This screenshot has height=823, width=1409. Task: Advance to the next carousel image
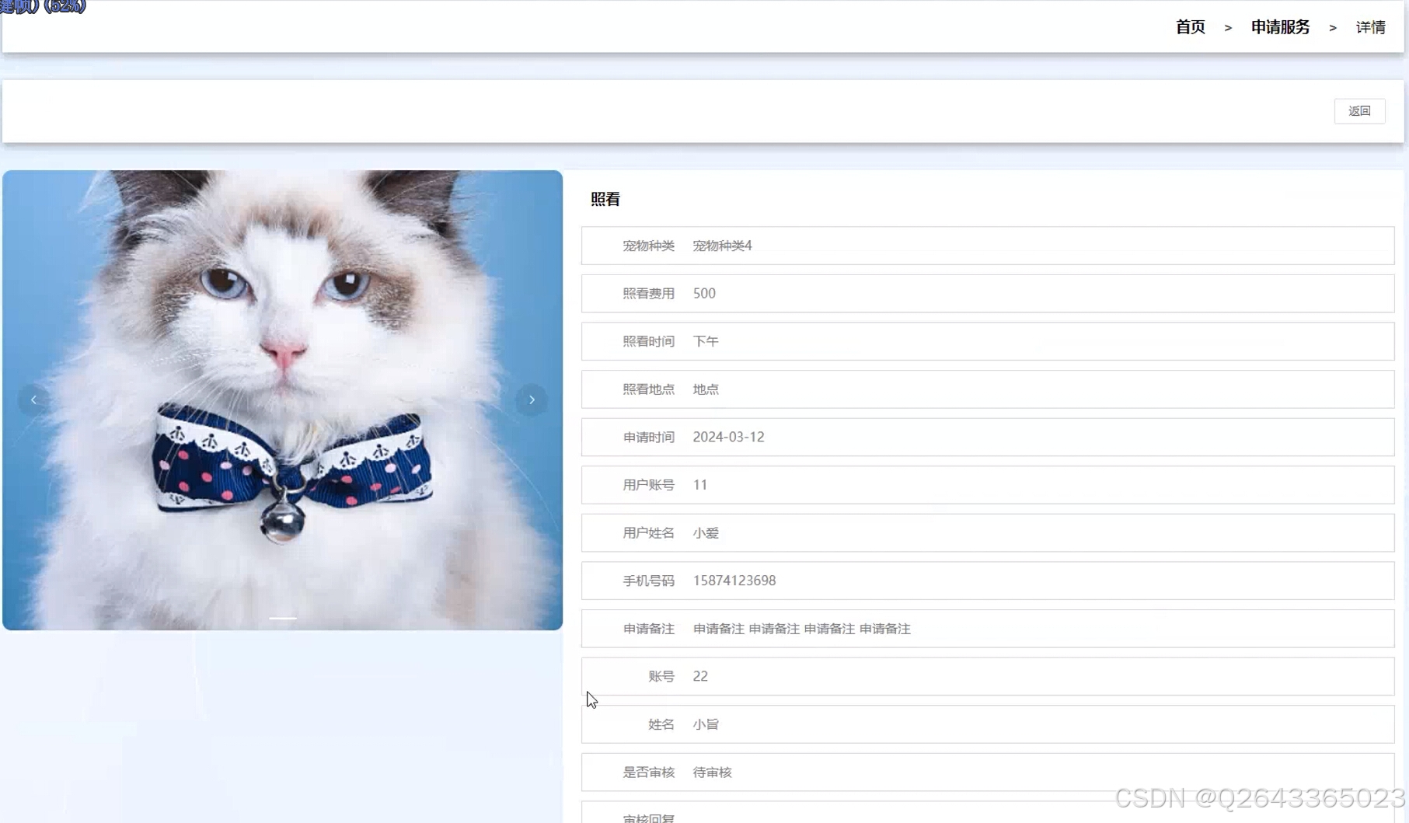[532, 399]
